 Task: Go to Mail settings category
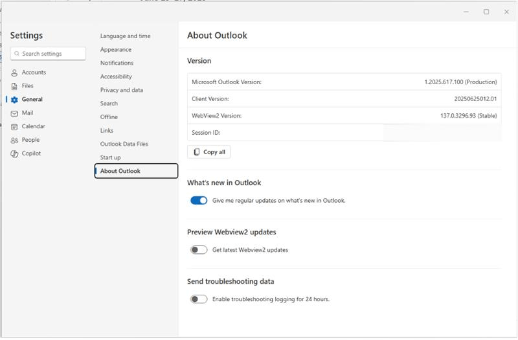pyautogui.click(x=27, y=113)
